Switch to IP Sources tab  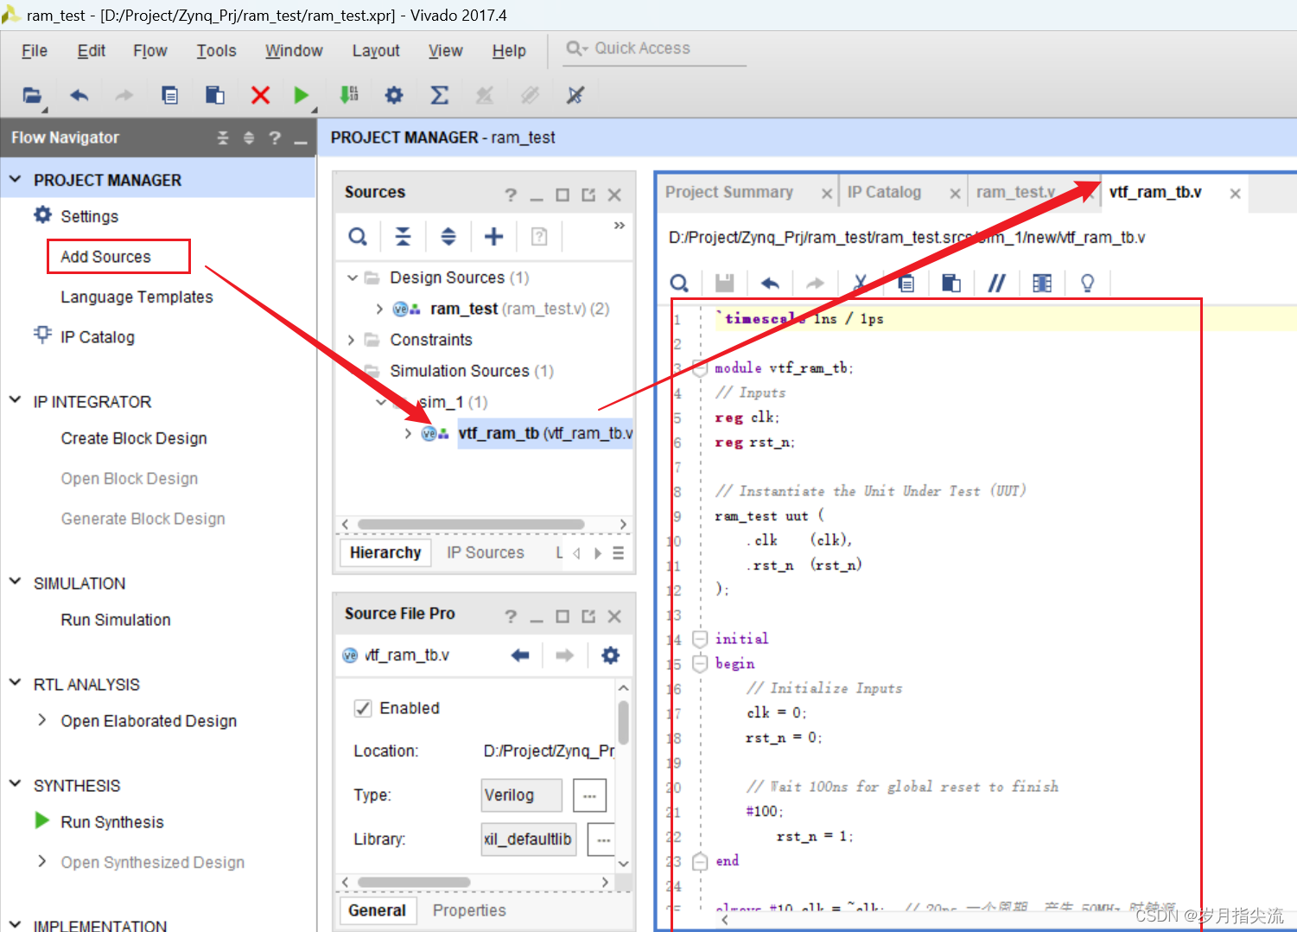point(485,552)
